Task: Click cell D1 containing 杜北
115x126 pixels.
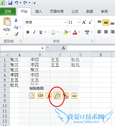Action: pyautogui.click(x=81, y=60)
